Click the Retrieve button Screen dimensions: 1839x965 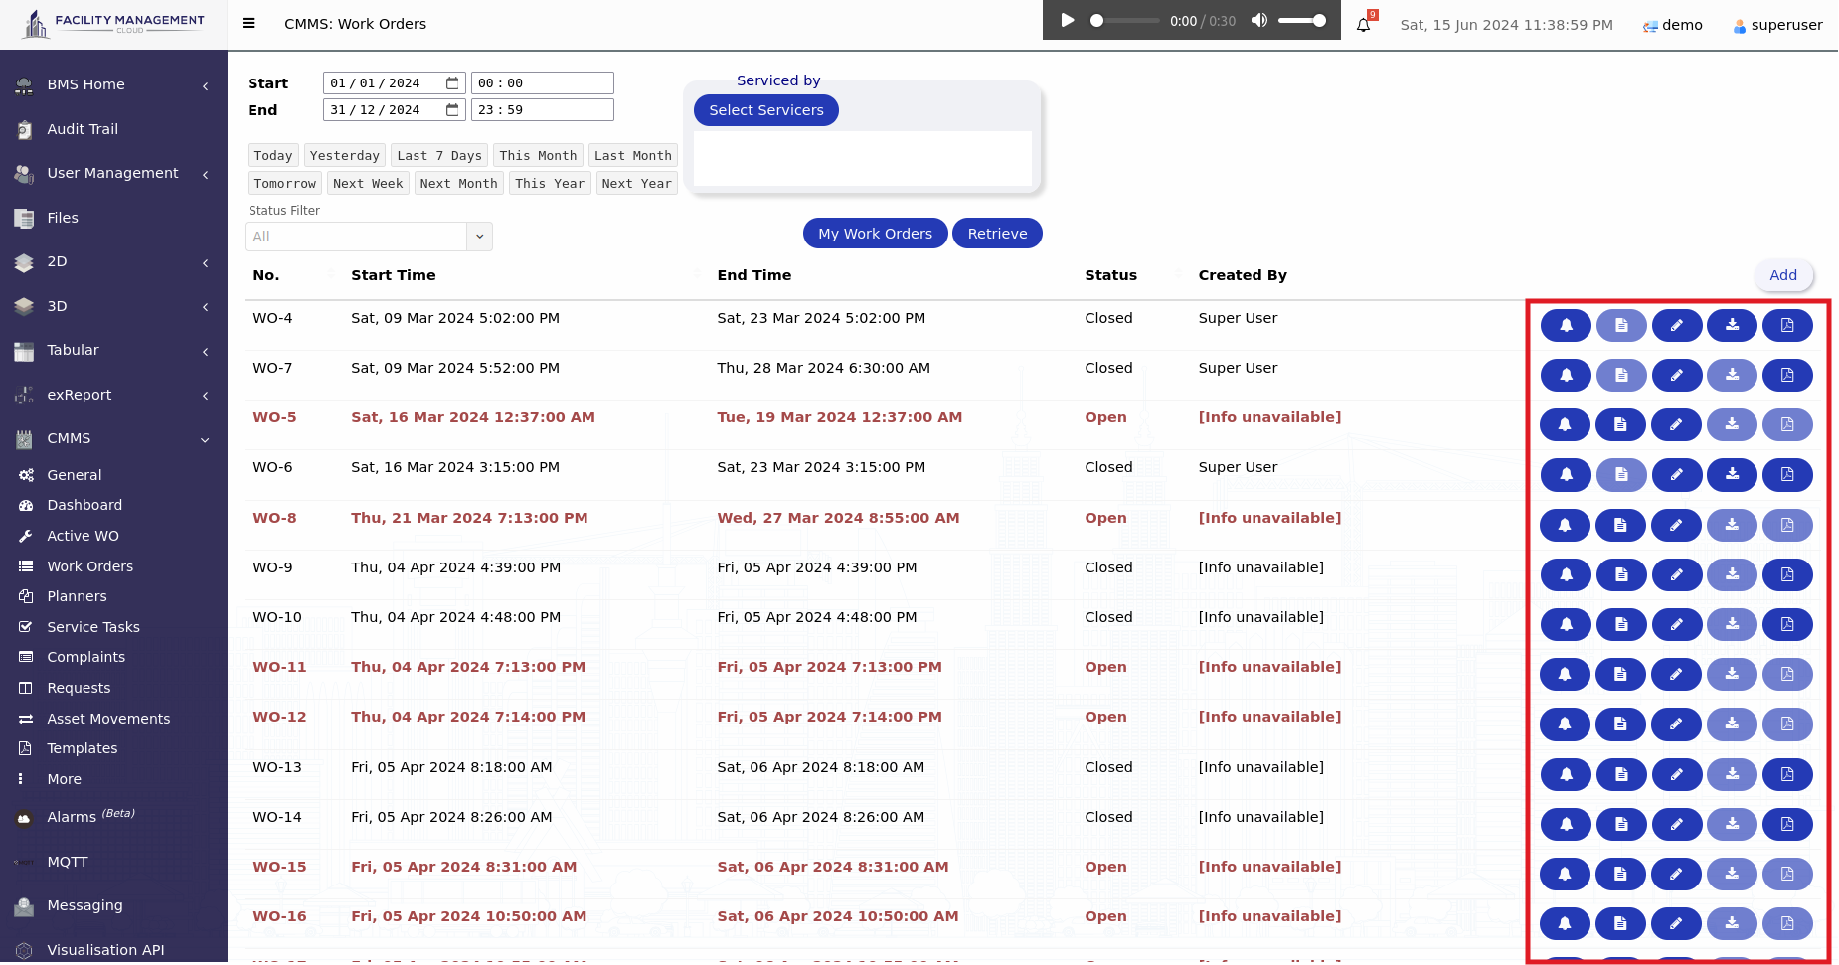click(x=997, y=234)
